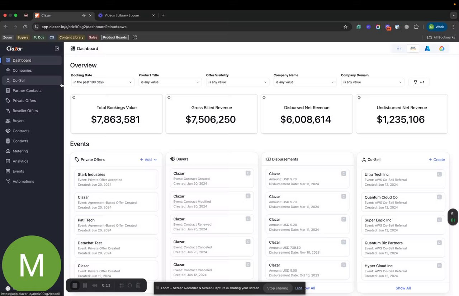Select the AWS cloud icon
Screen dimensions: 459x296
pyautogui.click(x=413, y=48)
